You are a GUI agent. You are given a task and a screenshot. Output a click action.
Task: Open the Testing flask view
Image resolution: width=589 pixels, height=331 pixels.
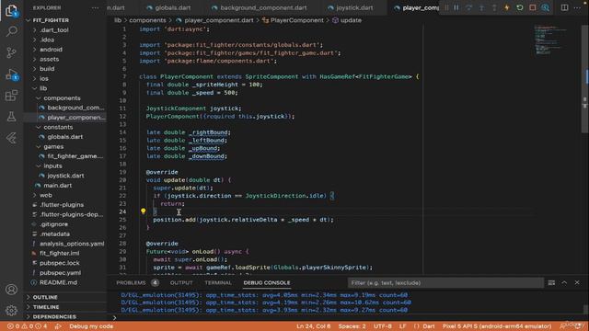tap(11, 117)
